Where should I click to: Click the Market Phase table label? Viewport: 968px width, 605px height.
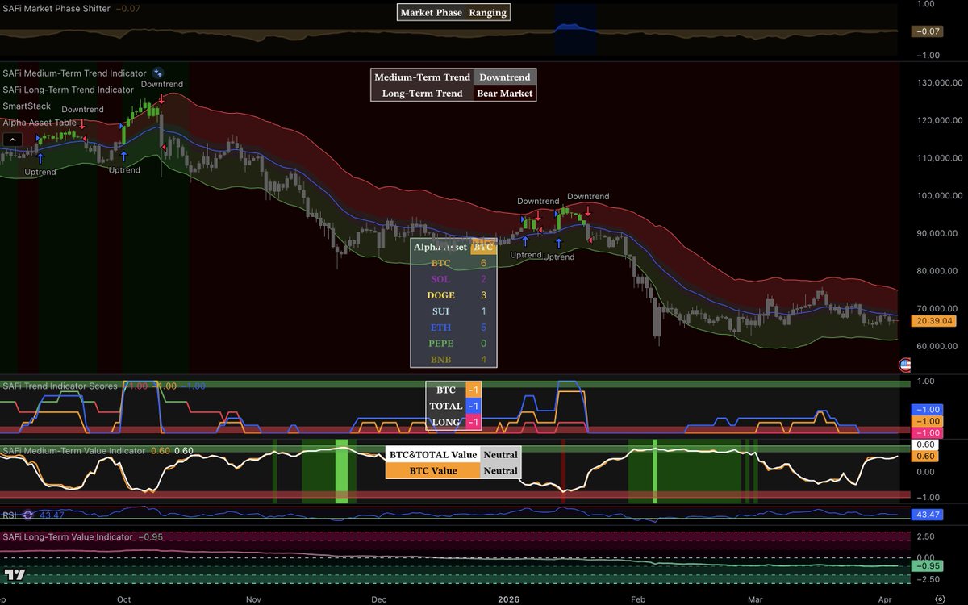(x=432, y=12)
